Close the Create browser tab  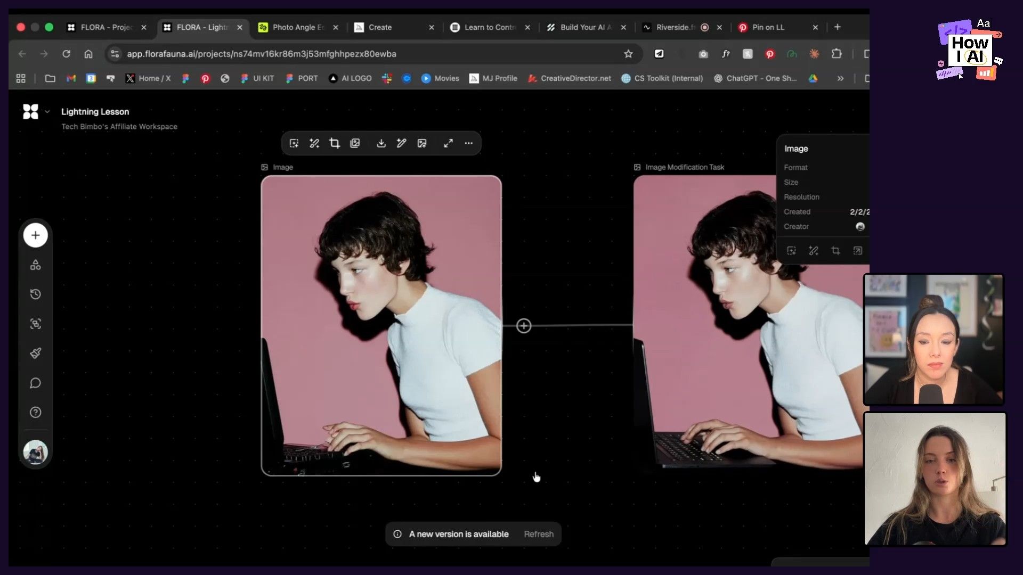pos(432,27)
